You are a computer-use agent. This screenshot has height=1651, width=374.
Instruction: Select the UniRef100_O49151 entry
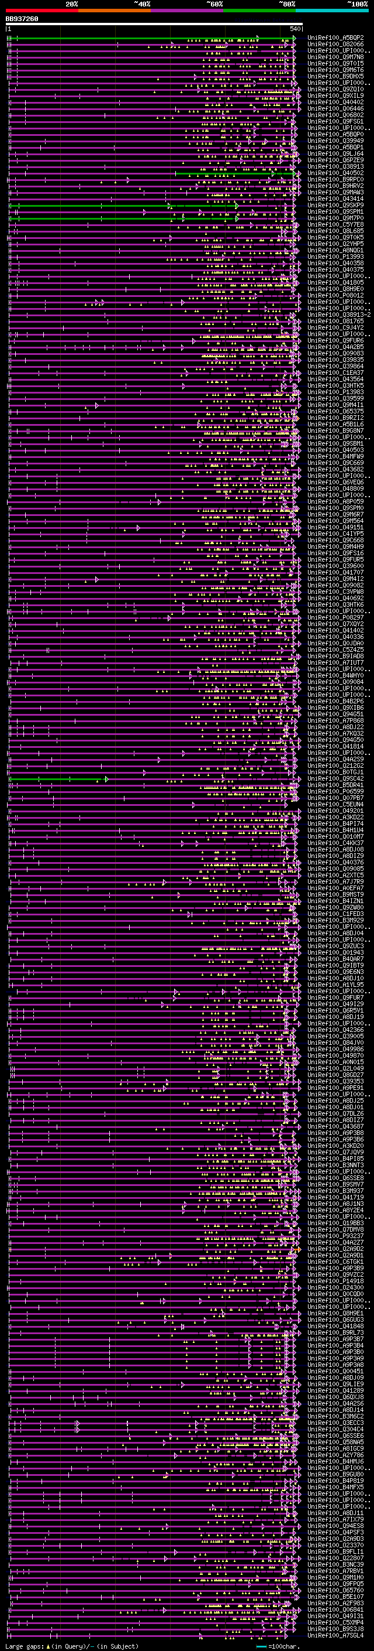335,528
